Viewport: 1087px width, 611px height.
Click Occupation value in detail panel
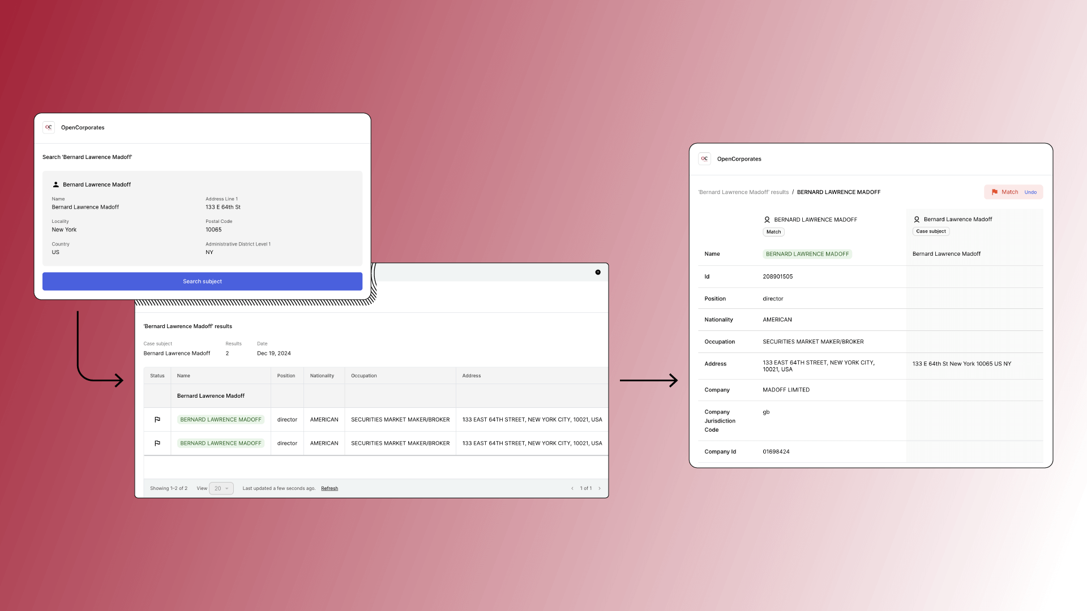click(x=813, y=342)
